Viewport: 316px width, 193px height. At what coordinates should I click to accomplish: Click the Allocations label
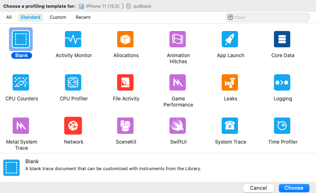[x=126, y=55]
